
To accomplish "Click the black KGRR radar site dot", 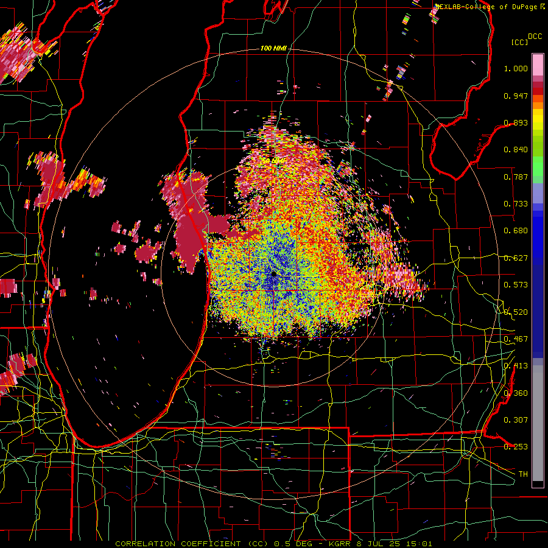I will (x=273, y=274).
